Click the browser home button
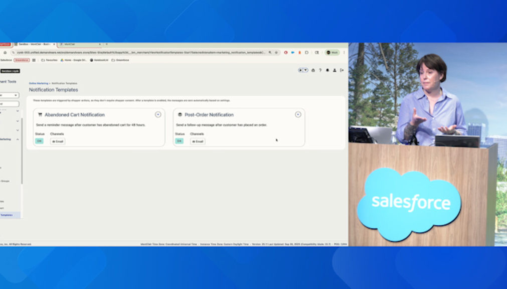 pyautogui.click(x=5, y=52)
